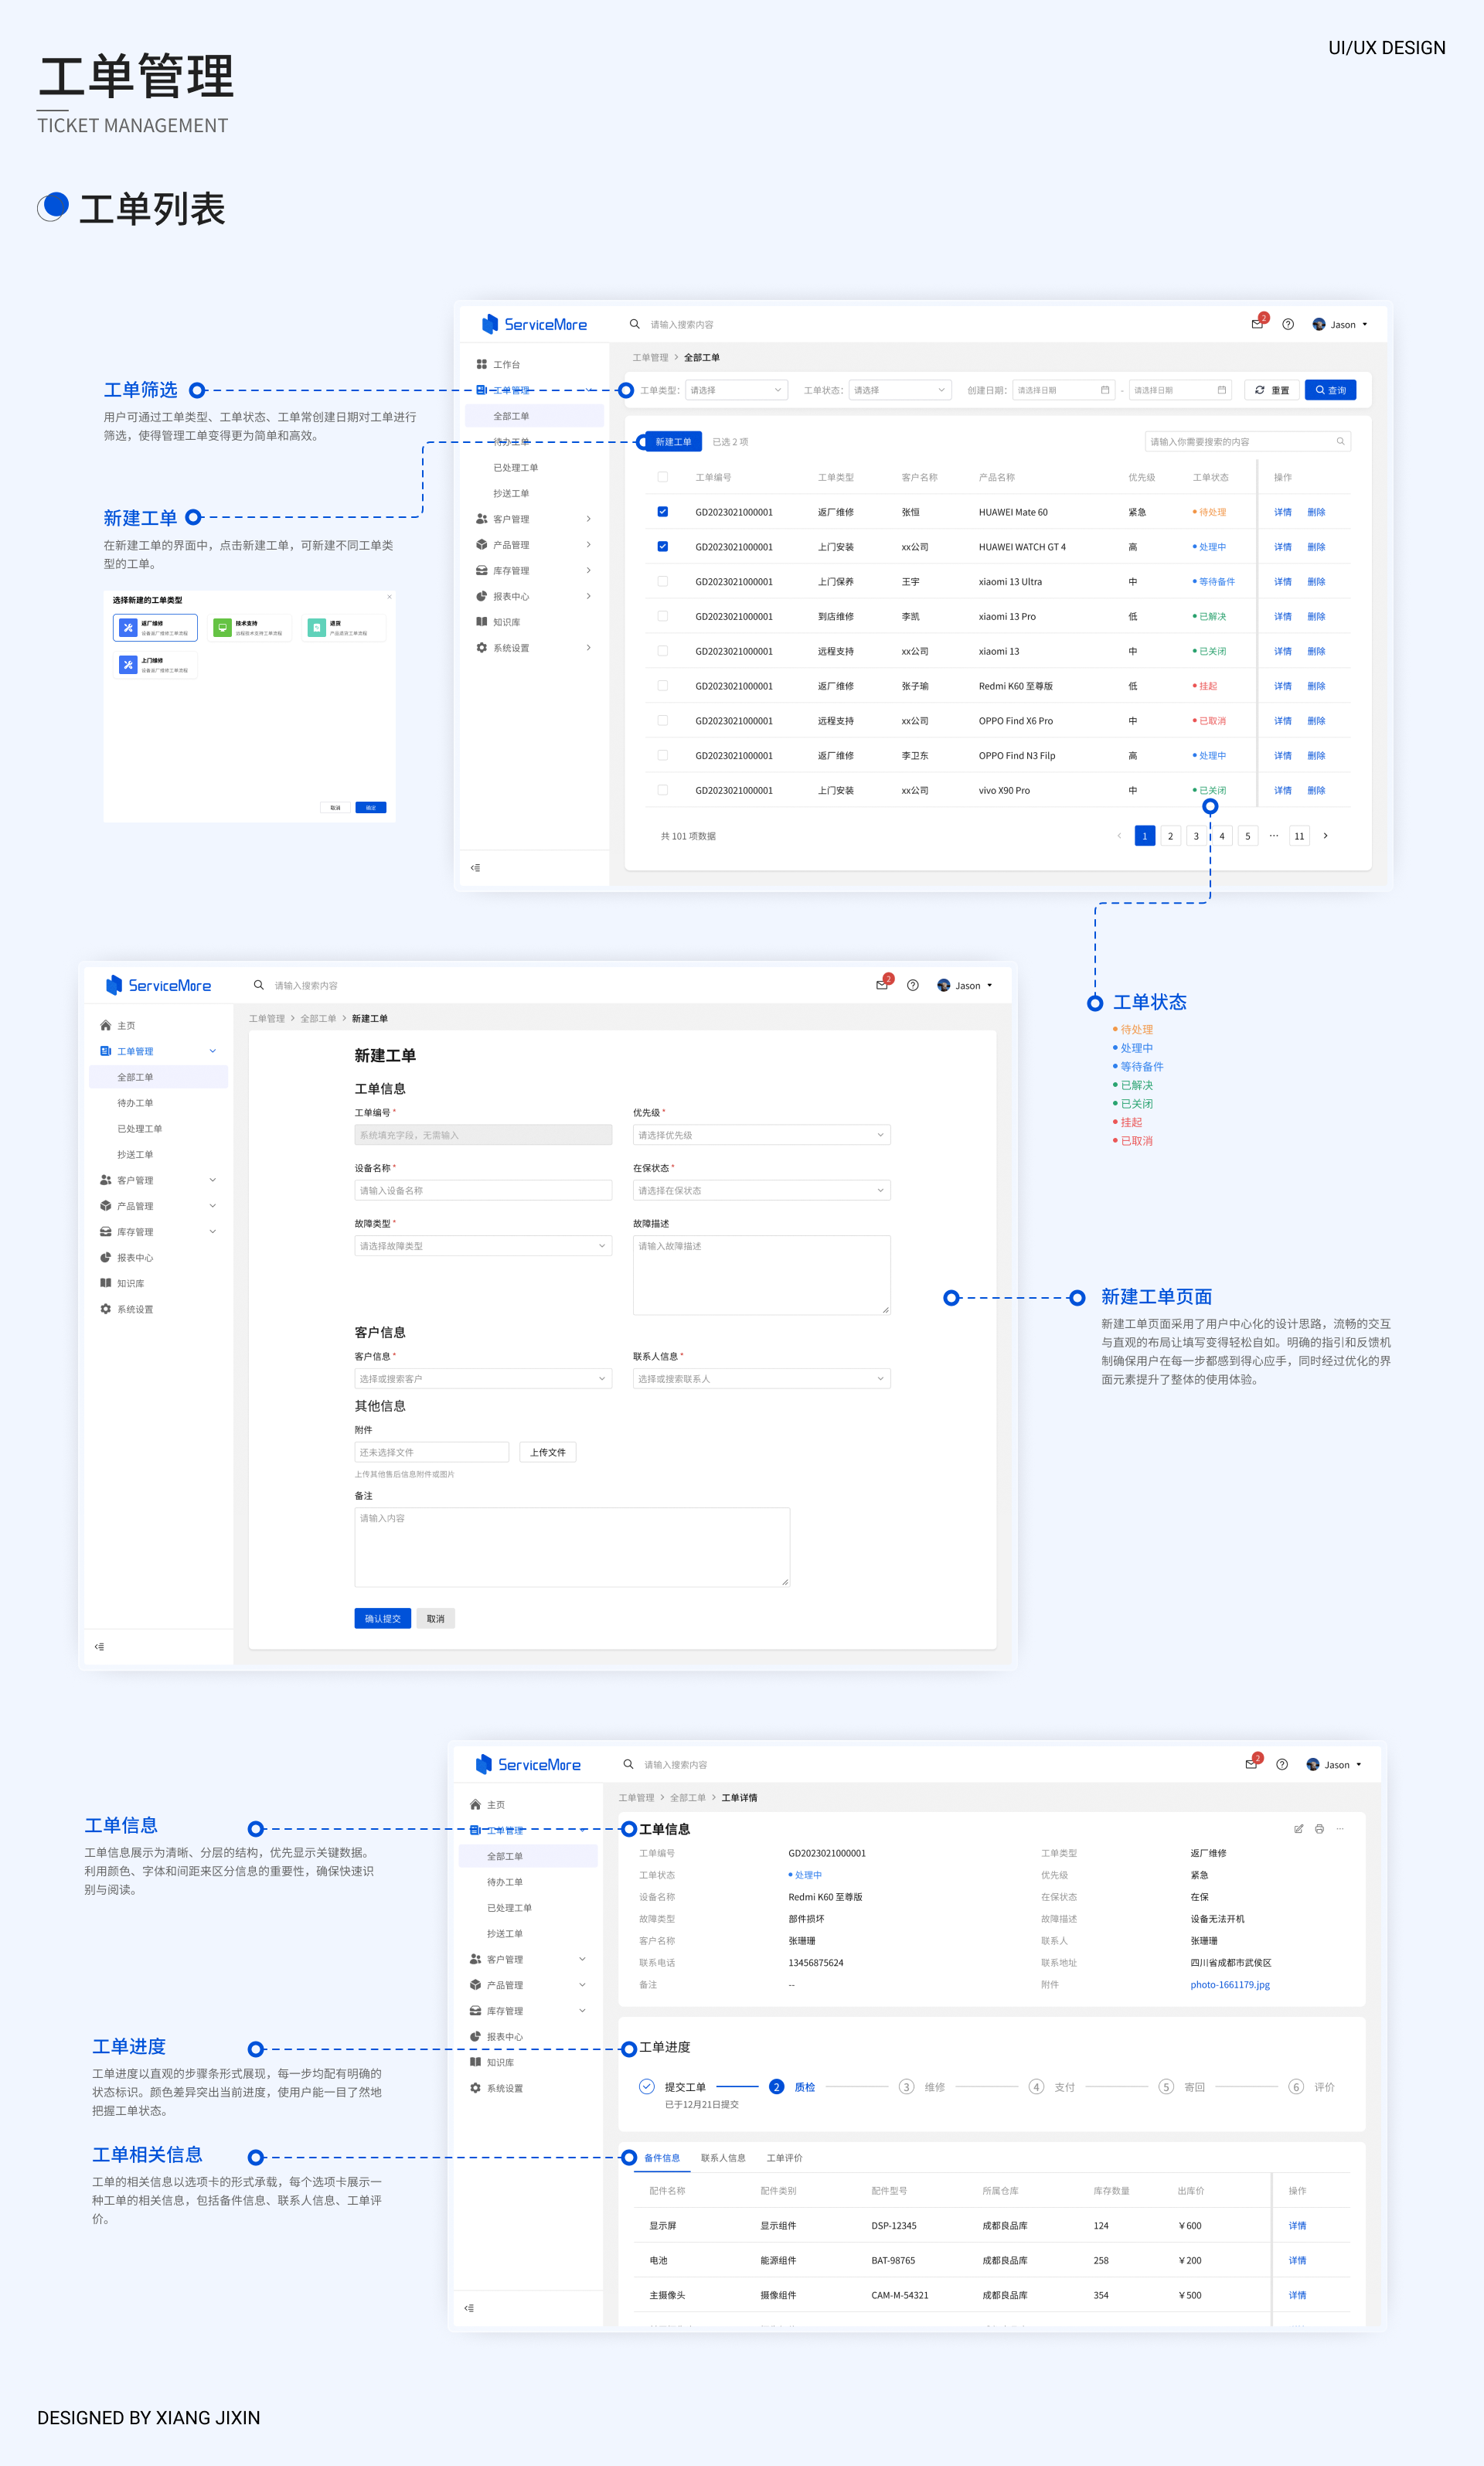
Task: Click the blue 查询 button
Action: (x=1330, y=390)
